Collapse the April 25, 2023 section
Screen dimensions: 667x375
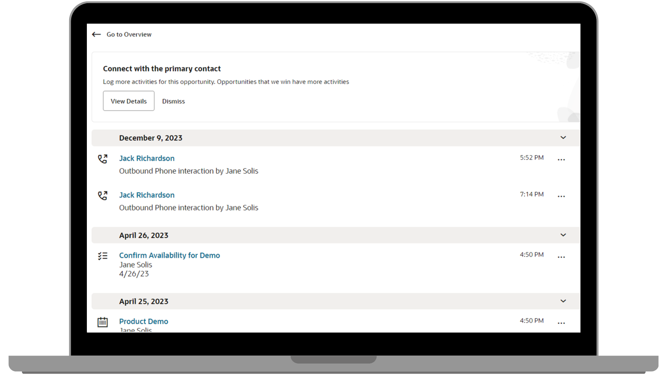pyautogui.click(x=563, y=301)
